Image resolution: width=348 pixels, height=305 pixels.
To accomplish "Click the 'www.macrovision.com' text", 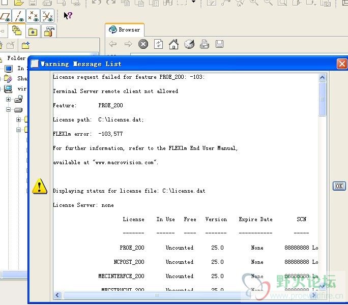I will (124, 163).
